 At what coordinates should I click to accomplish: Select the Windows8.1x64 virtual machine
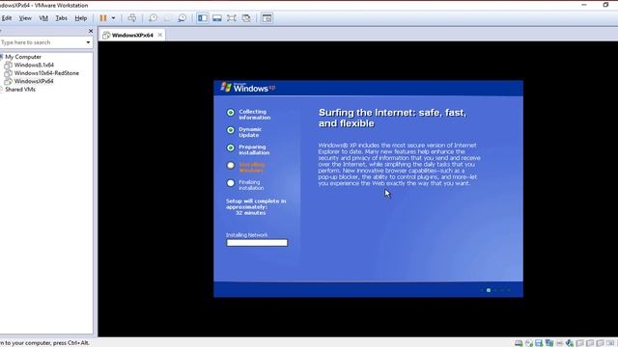click(x=34, y=65)
